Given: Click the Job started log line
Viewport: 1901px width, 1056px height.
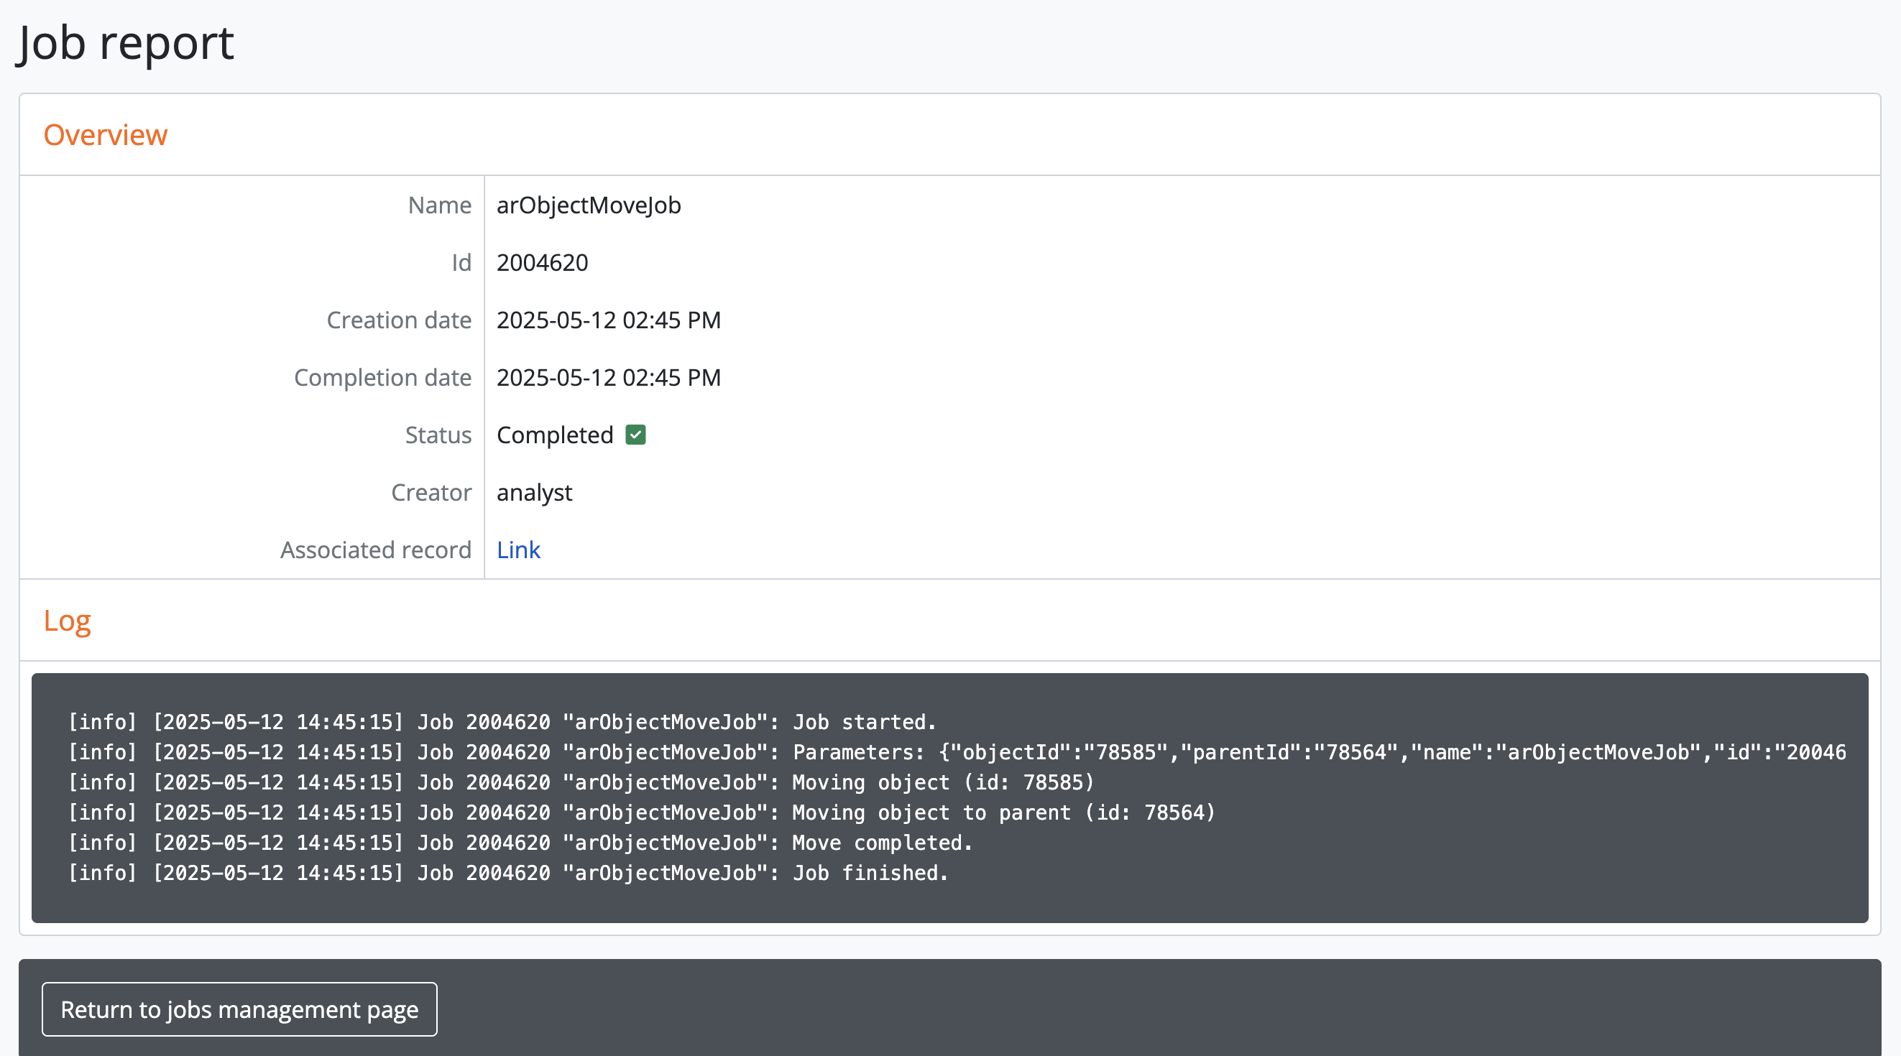Looking at the screenshot, I should coord(502,722).
